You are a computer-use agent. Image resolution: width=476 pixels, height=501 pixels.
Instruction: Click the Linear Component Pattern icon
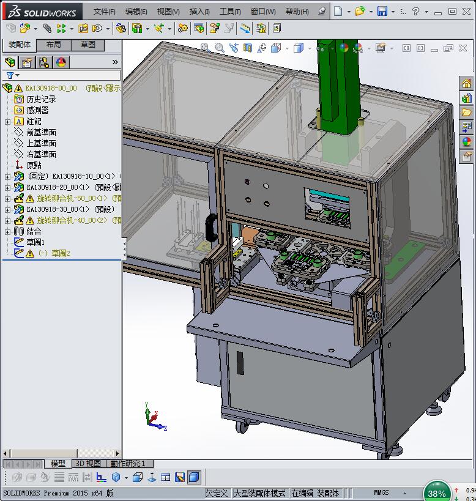click(x=61, y=28)
